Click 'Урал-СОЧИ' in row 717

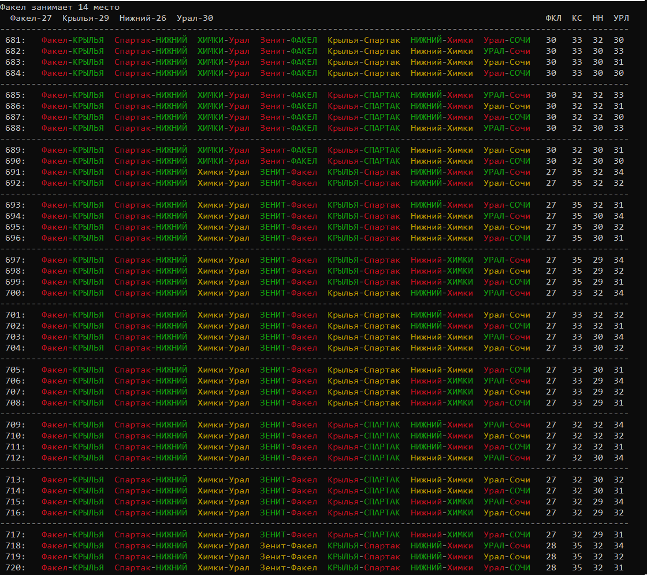point(507,535)
